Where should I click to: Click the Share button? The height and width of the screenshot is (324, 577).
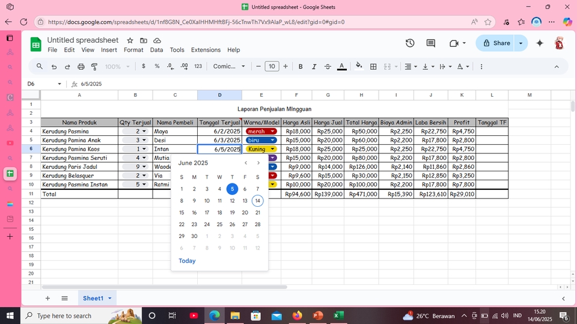tap(495, 43)
